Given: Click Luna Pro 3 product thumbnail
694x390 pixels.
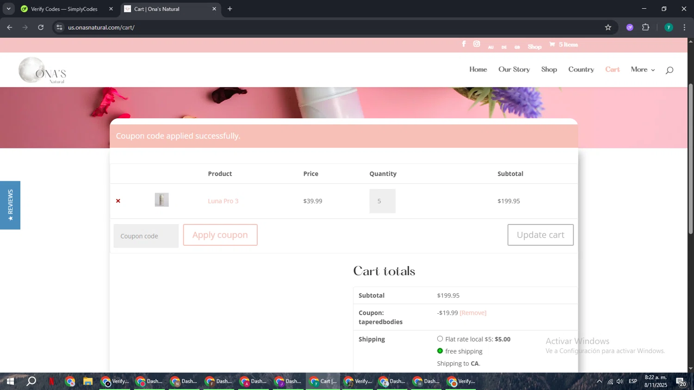Looking at the screenshot, I should coord(161,200).
